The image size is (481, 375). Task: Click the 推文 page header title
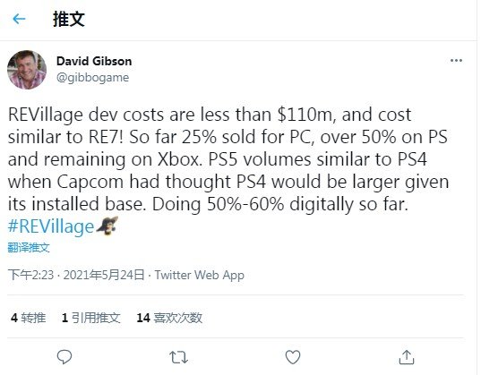(x=69, y=19)
